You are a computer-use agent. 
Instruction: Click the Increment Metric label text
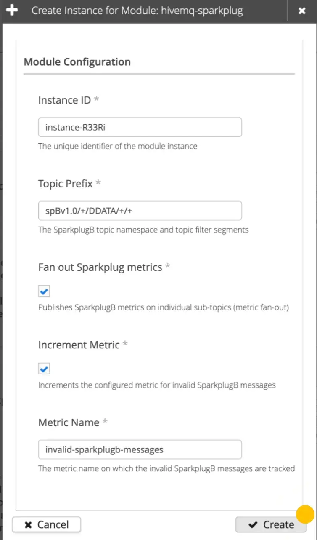79,345
